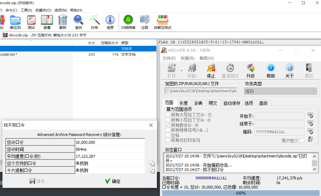Click WinRAR Wizard wand icon
This screenshot has width=321, height=196.
(x=94, y=20)
